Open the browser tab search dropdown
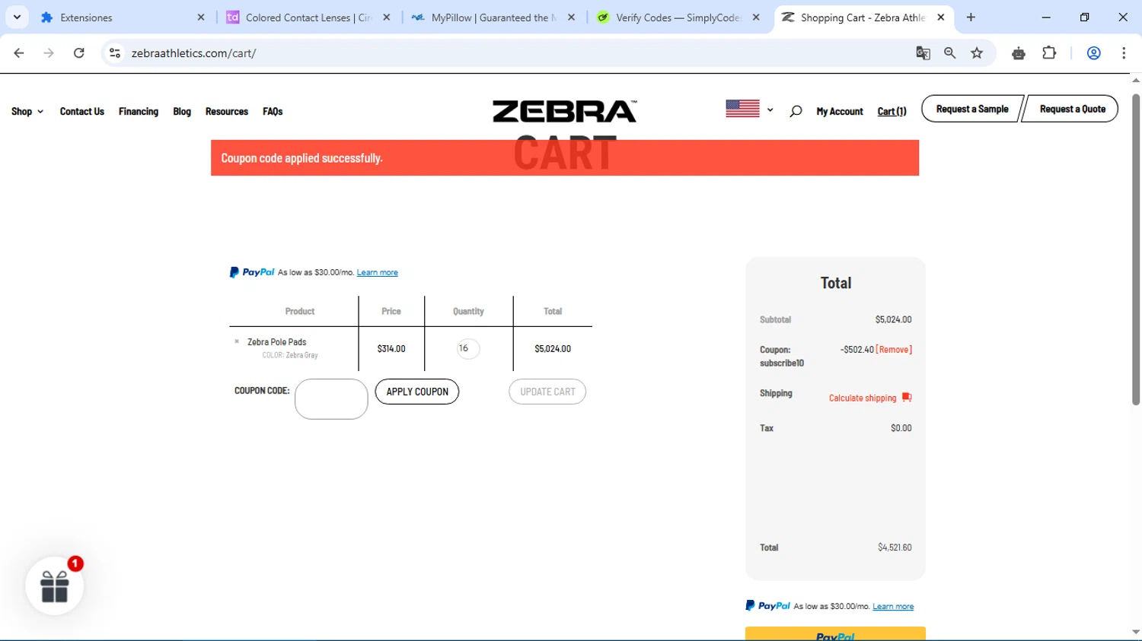Image resolution: width=1142 pixels, height=641 pixels. (x=17, y=17)
